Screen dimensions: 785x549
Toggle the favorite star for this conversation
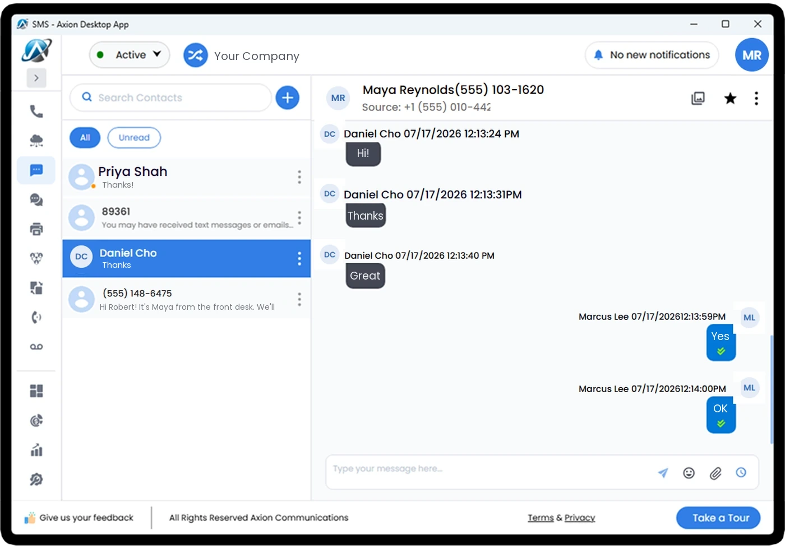[x=730, y=99]
